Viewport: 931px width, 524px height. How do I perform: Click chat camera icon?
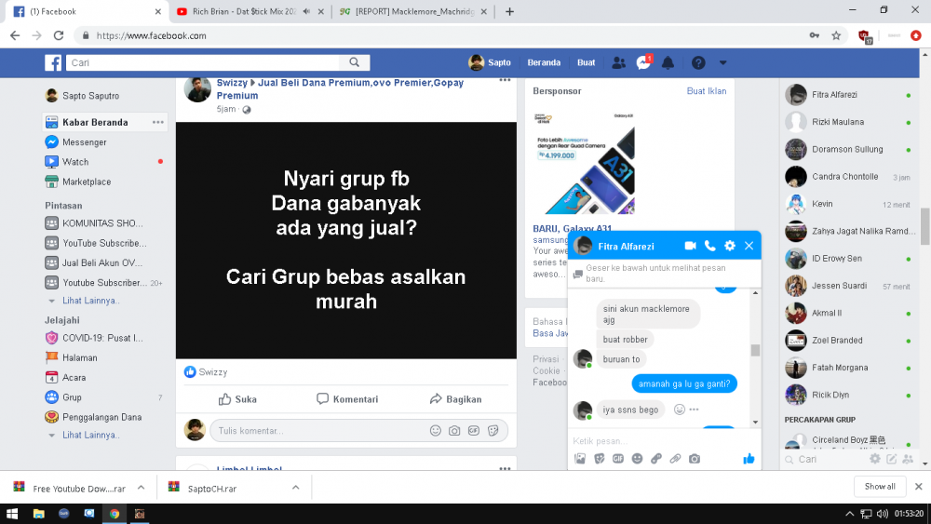coord(695,459)
